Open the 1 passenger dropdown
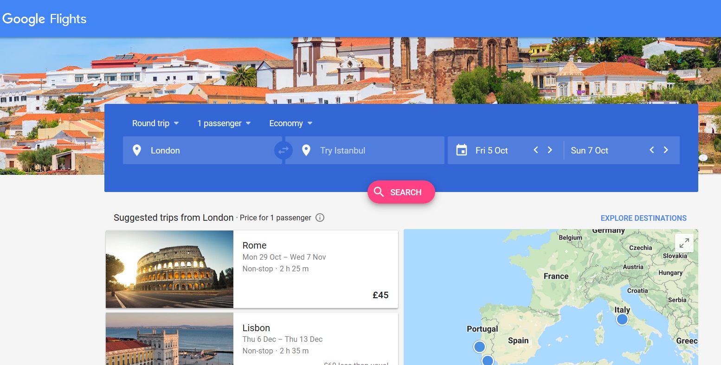Viewport: 721px width, 365px height. coord(224,123)
